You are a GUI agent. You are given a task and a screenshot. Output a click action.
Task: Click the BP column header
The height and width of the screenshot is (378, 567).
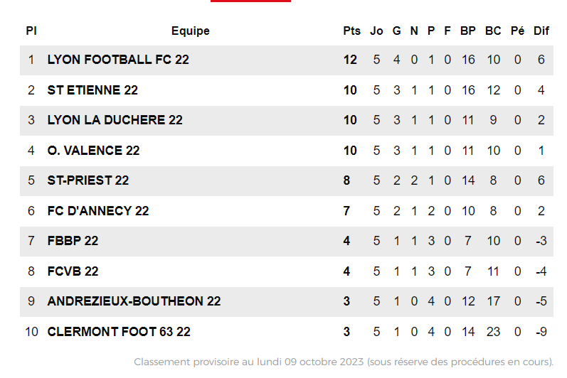[468, 31]
